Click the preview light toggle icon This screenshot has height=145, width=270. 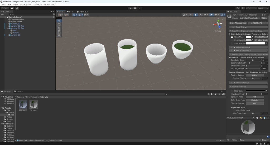coord(261,118)
